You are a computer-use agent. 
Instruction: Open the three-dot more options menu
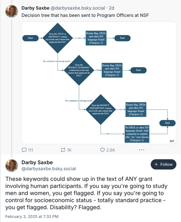pyautogui.click(x=142, y=150)
